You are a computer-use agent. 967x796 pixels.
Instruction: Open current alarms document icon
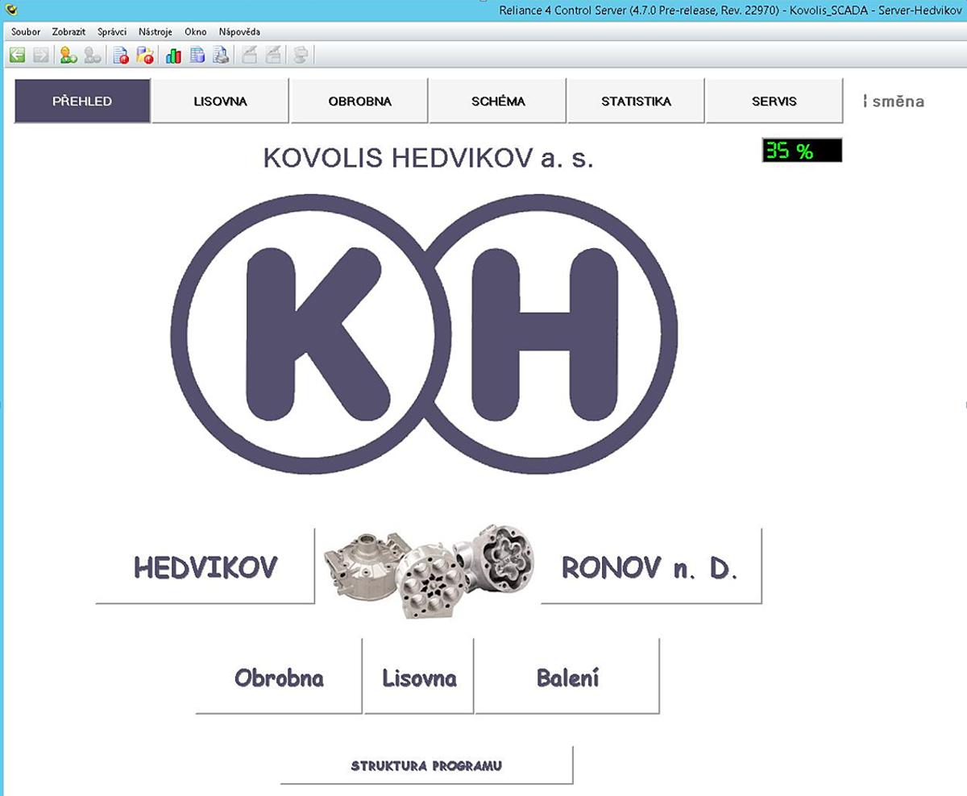(x=121, y=55)
